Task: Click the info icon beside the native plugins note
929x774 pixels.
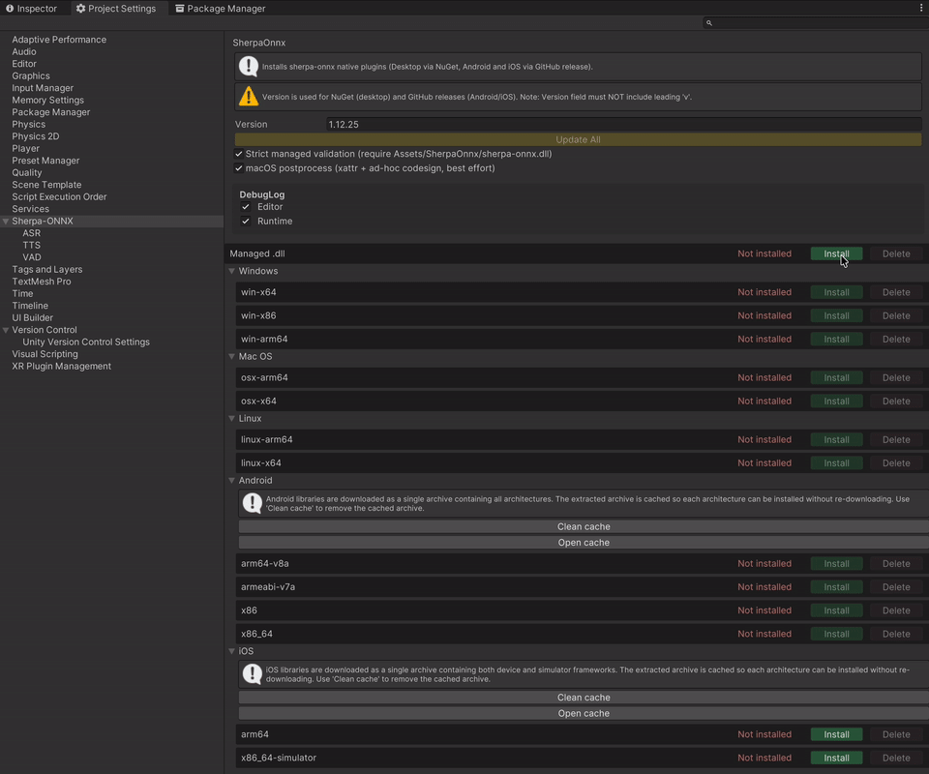Action: pos(249,67)
